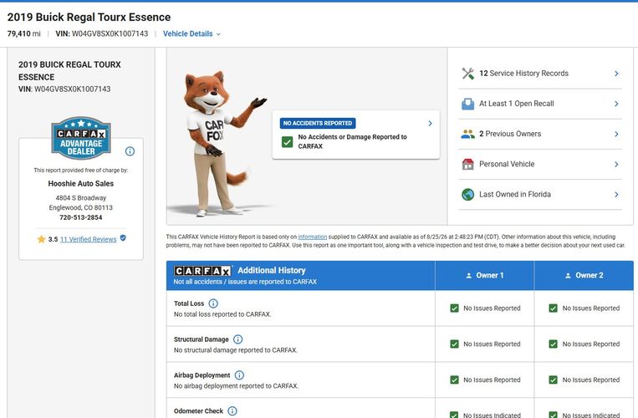Click the globe icon for Last Owned in Florida
Image resolution: width=638 pixels, height=418 pixels.
tap(468, 194)
